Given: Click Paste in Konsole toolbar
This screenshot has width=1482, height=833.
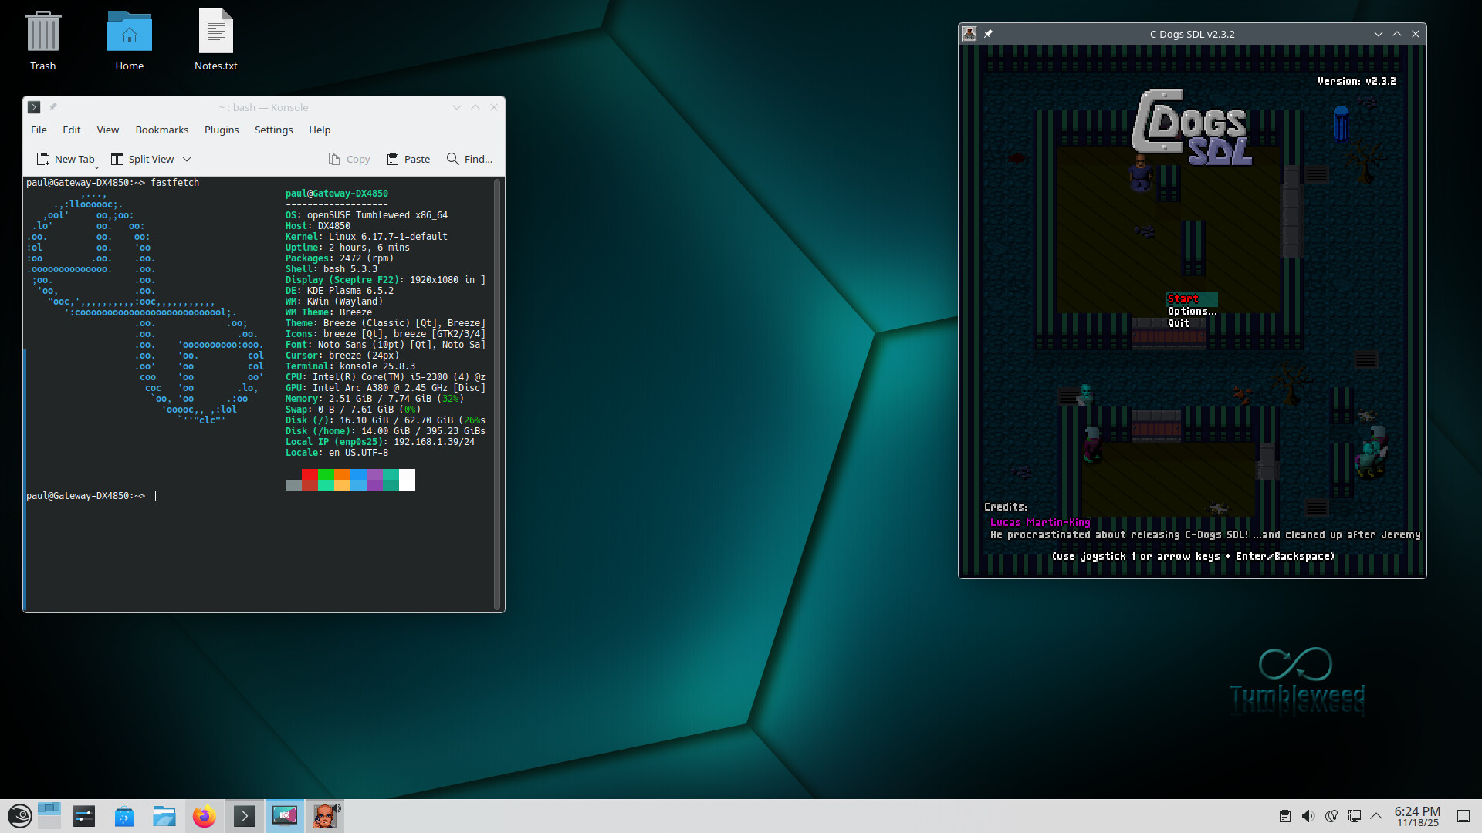Looking at the screenshot, I should pyautogui.click(x=408, y=159).
